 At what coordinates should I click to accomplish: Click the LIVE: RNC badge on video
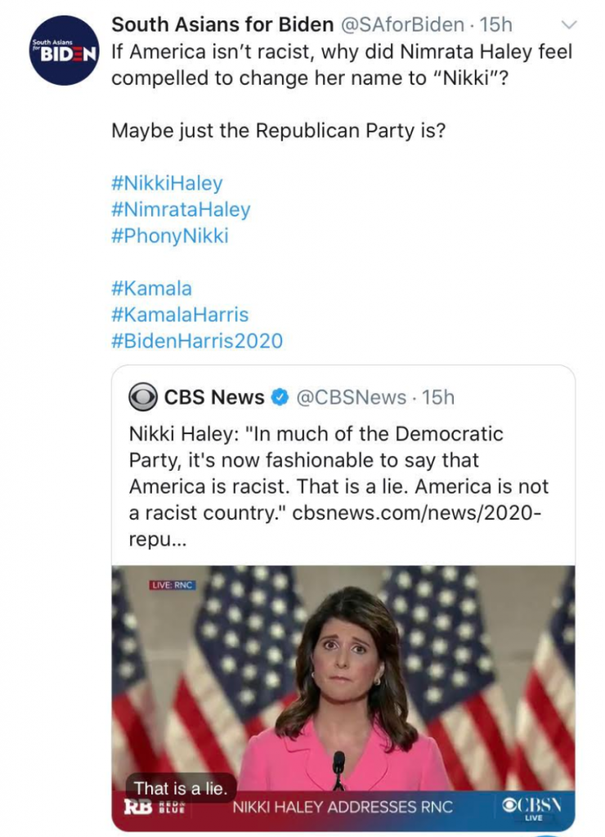coord(172,585)
